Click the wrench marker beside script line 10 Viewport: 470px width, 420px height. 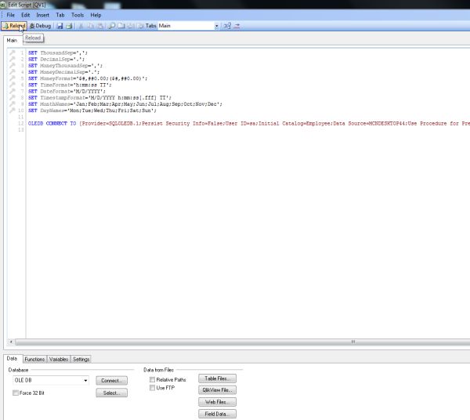[13, 110]
